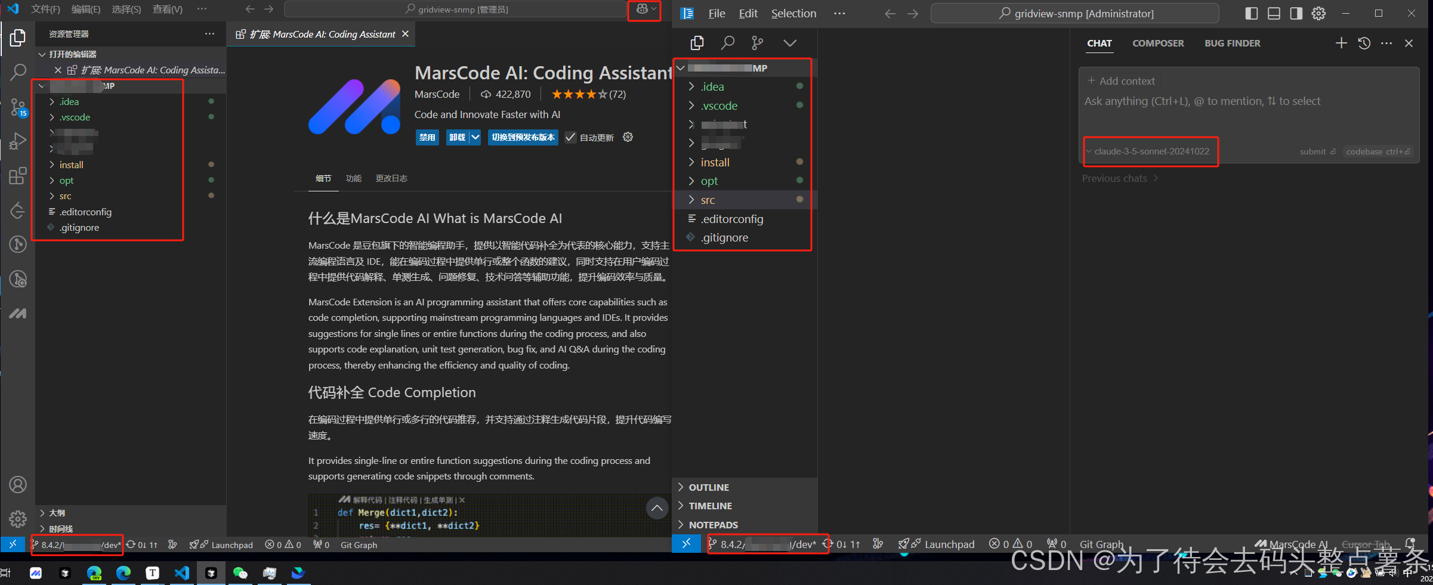Open Manage gear in VS Code activity bar
The height and width of the screenshot is (585, 1433).
pyautogui.click(x=18, y=519)
